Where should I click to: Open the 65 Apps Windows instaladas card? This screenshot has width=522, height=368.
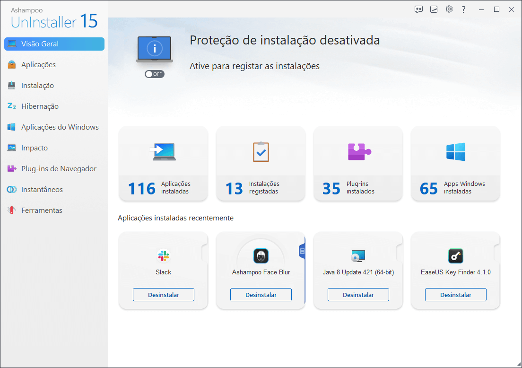(x=456, y=164)
